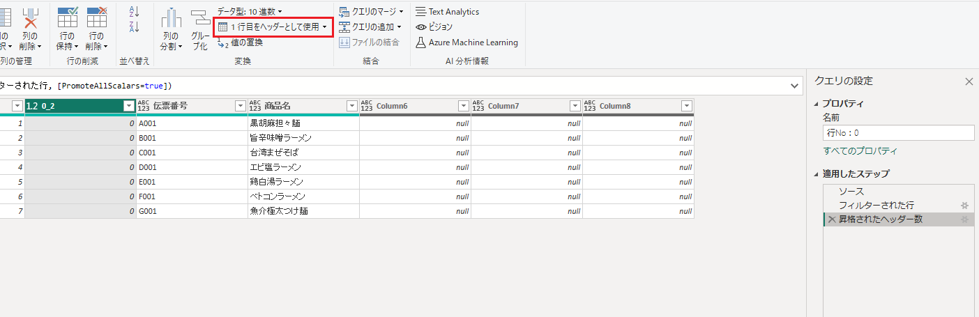Collapse the 適用したステップ section

coord(817,174)
